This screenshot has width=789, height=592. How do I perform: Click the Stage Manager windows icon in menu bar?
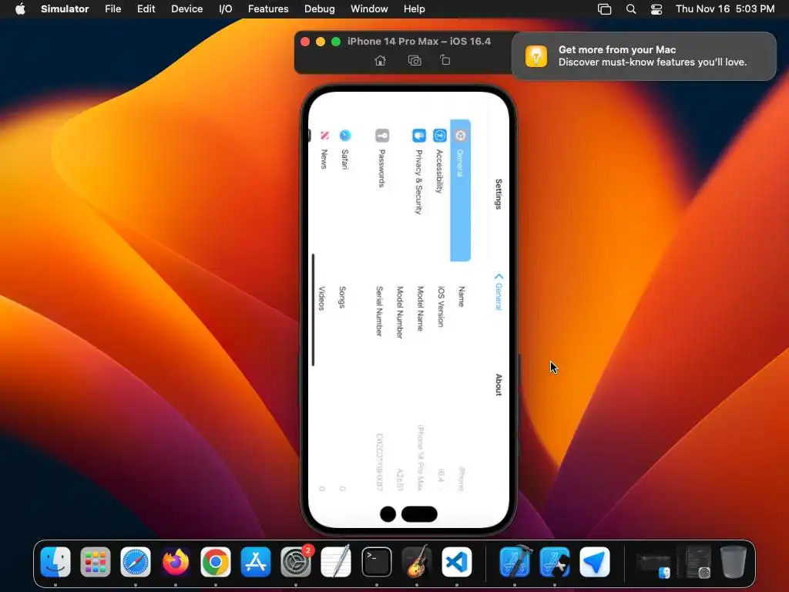pyautogui.click(x=604, y=9)
